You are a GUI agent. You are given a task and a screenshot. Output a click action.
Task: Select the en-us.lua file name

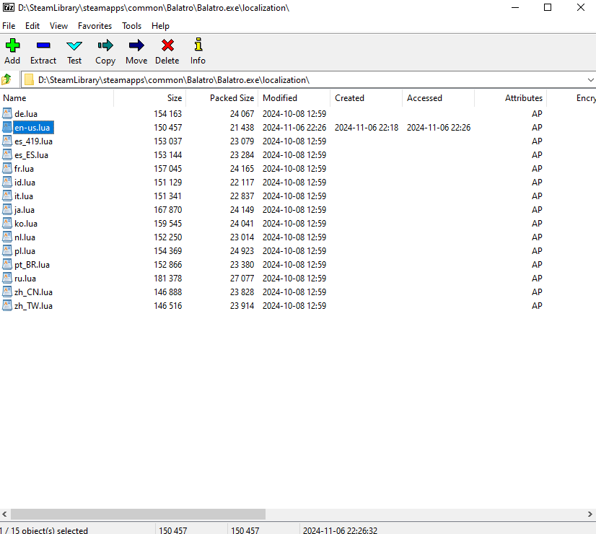tap(32, 127)
